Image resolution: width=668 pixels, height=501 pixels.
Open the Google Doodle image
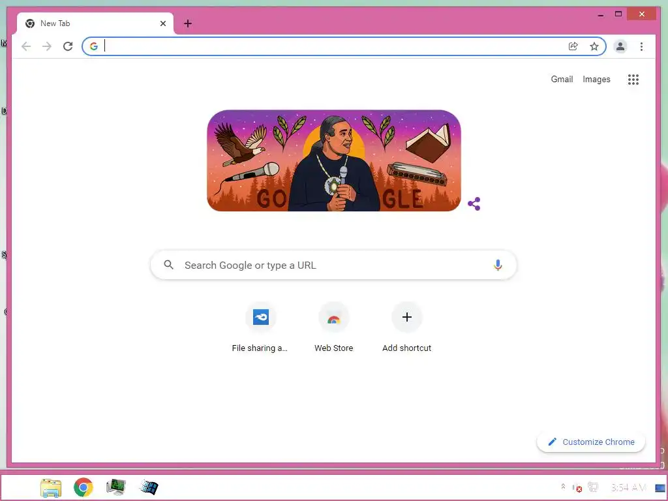(x=333, y=160)
